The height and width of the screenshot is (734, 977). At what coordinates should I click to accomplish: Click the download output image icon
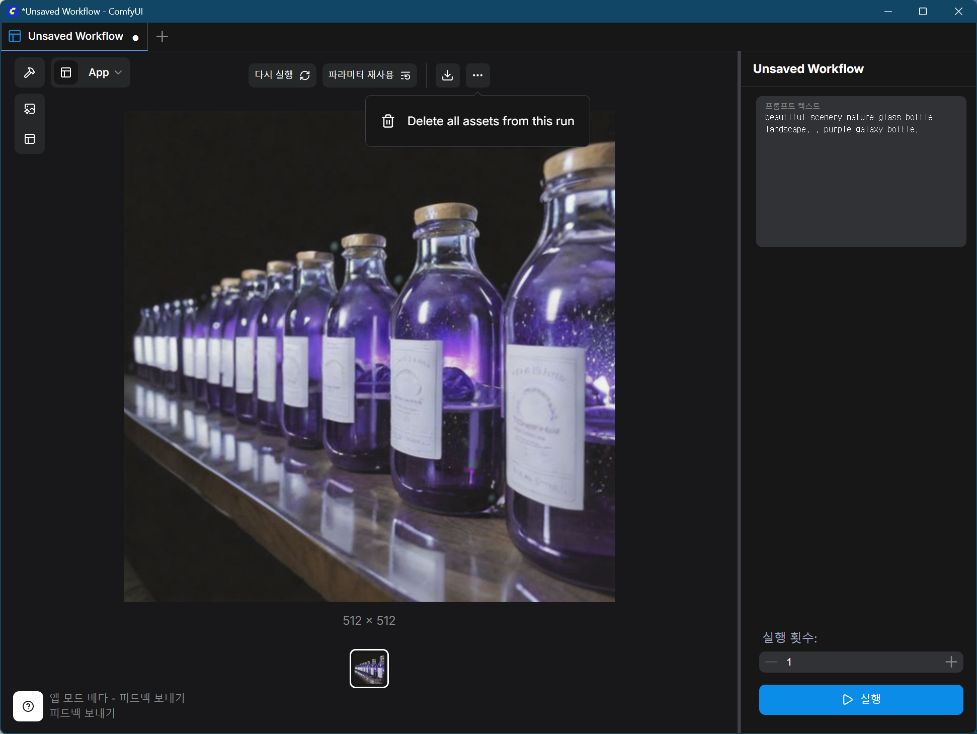click(447, 75)
